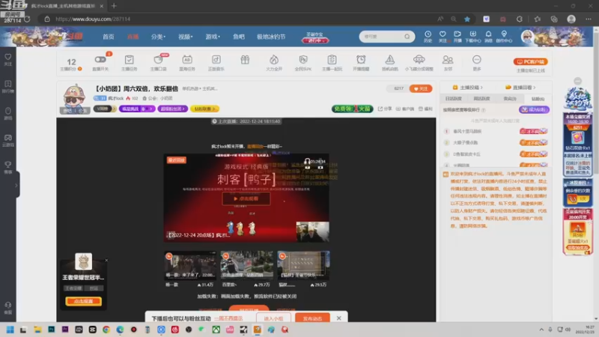Open the Windows Start button
Viewport: 599px width, 337px height.
pos(10,330)
